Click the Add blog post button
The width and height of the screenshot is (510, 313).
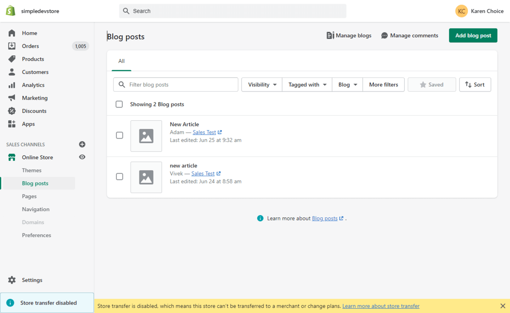click(473, 36)
